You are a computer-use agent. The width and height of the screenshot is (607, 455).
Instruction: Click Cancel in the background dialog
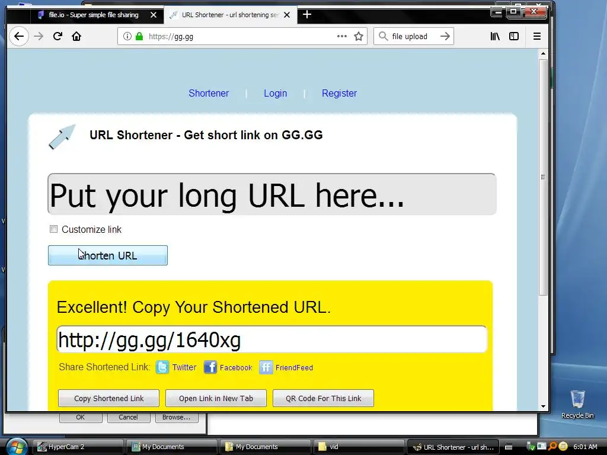tap(128, 418)
